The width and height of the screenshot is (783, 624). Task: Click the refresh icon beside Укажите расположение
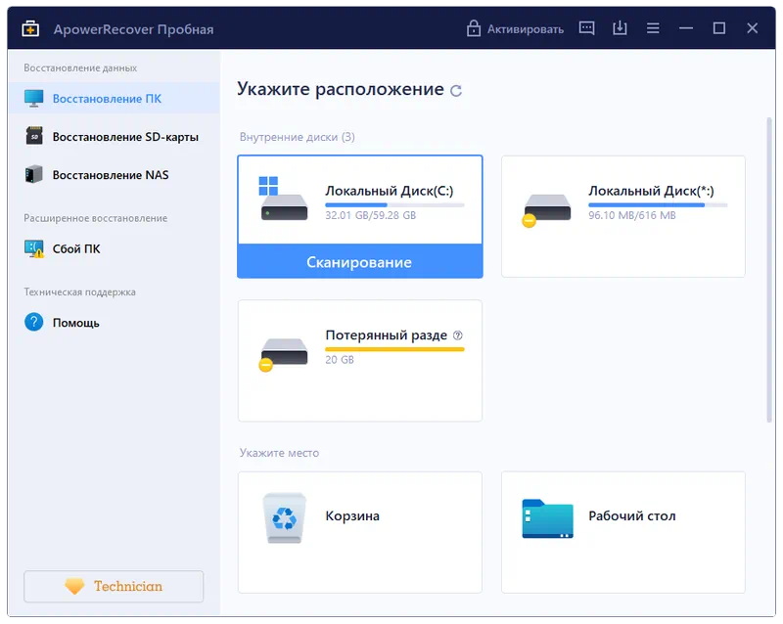coord(455,91)
